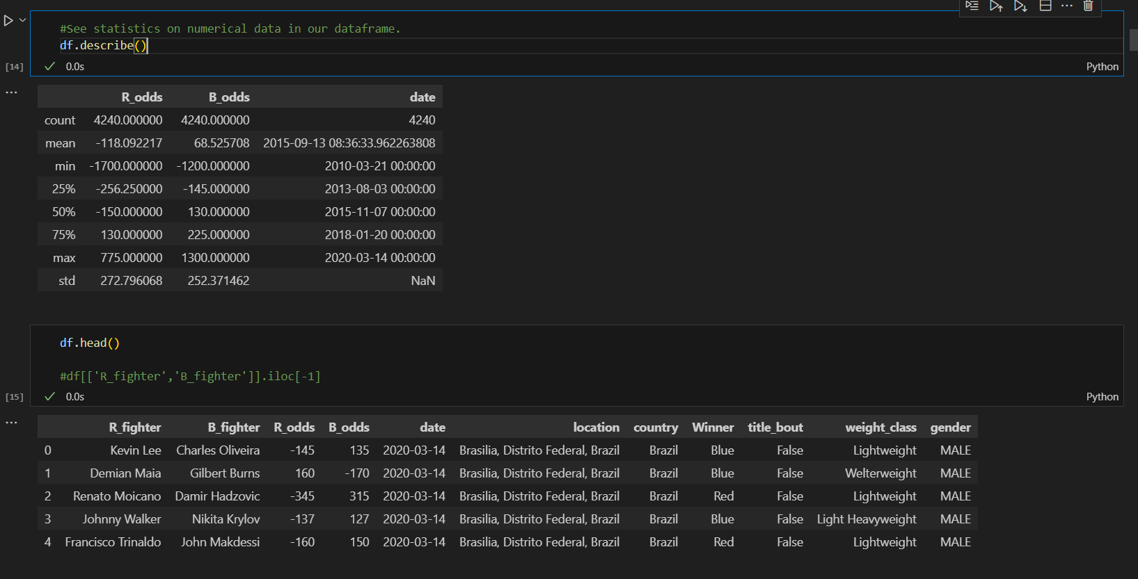
Task: Click the date header in describe table
Action: click(x=422, y=97)
